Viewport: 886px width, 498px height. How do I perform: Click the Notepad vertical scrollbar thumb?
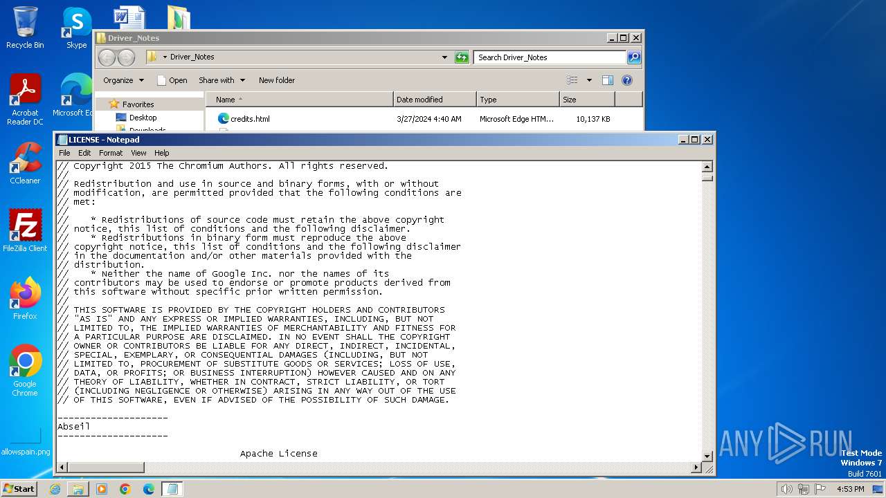707,177
